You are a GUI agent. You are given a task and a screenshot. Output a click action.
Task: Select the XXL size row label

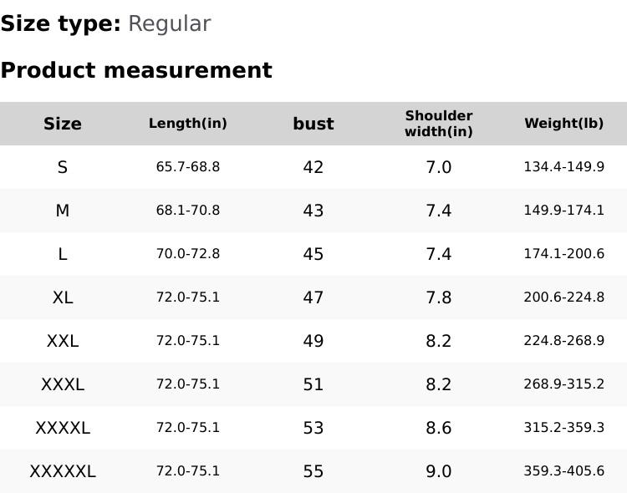pos(63,341)
